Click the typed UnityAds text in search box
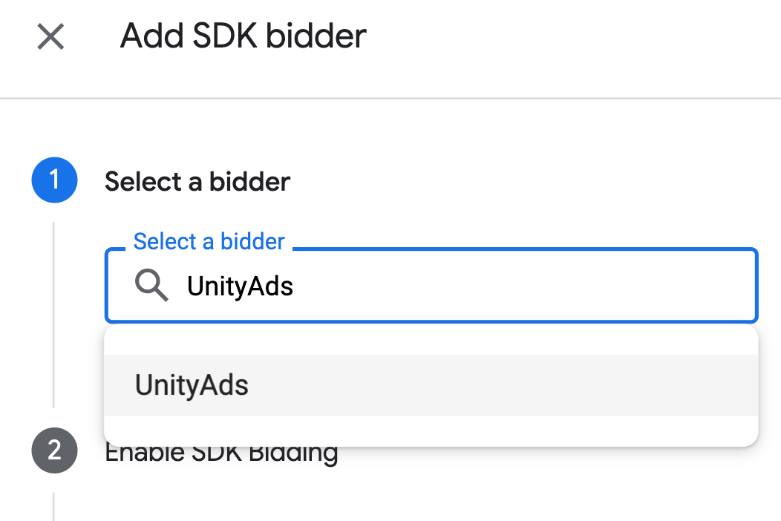The width and height of the screenshot is (781, 521). (240, 286)
